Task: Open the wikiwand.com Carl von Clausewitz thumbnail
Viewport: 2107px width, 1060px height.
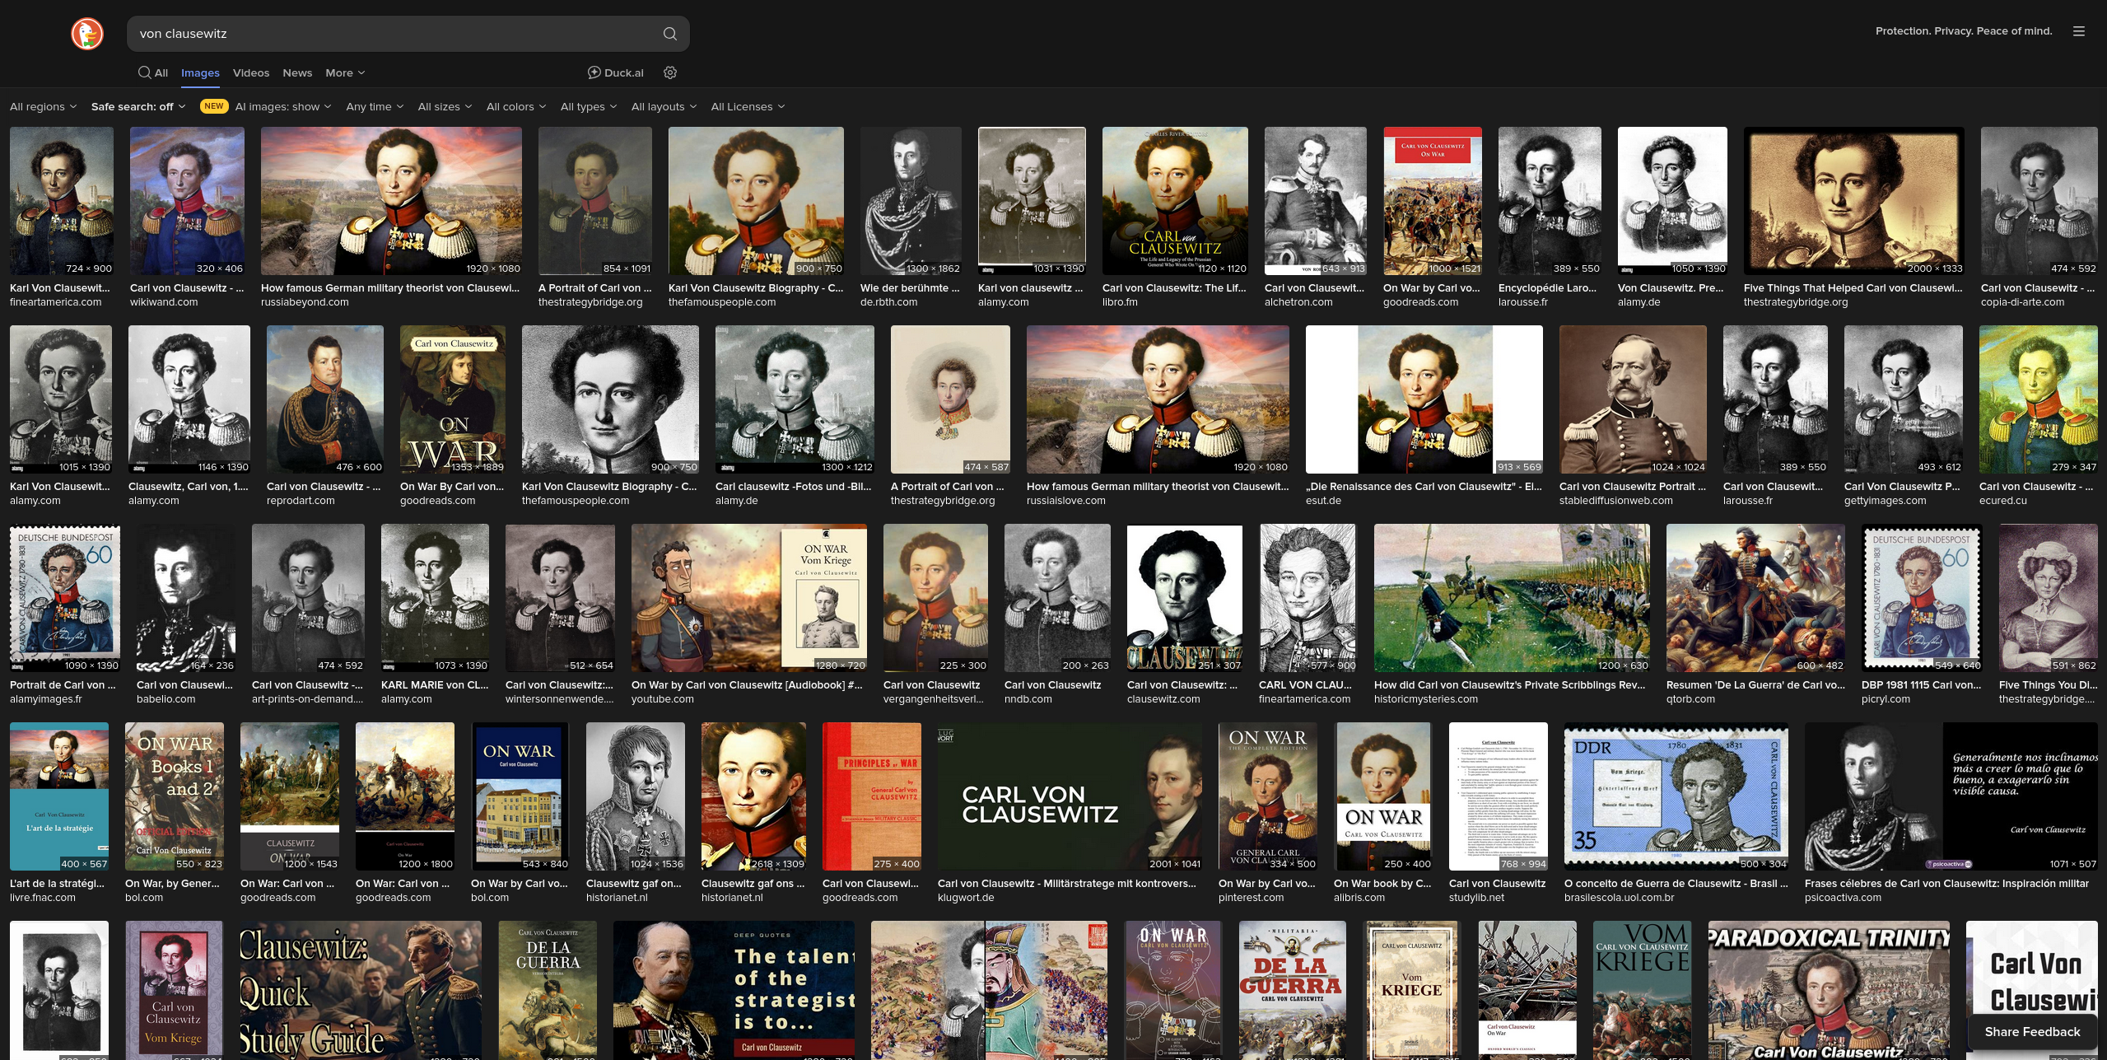Action: click(x=187, y=201)
